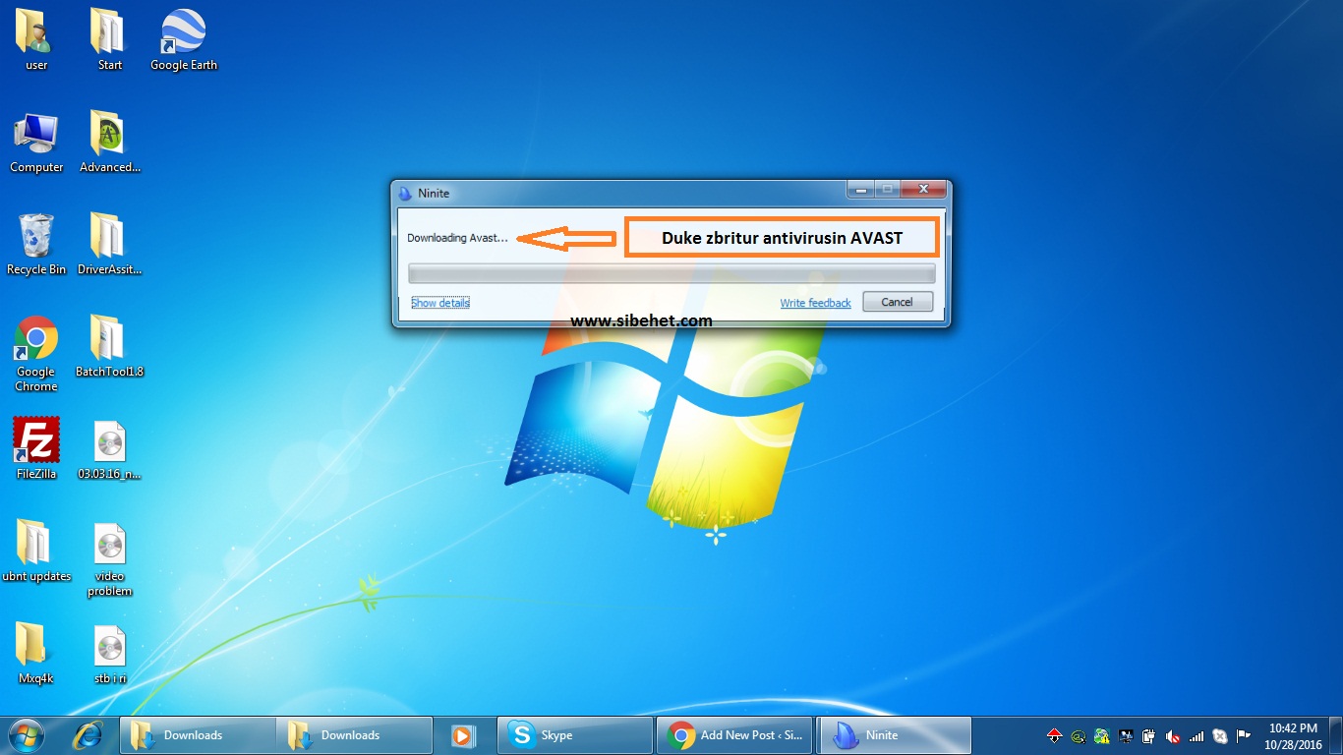Select the stb i ri file
The height and width of the screenshot is (755, 1343).
pos(109,654)
